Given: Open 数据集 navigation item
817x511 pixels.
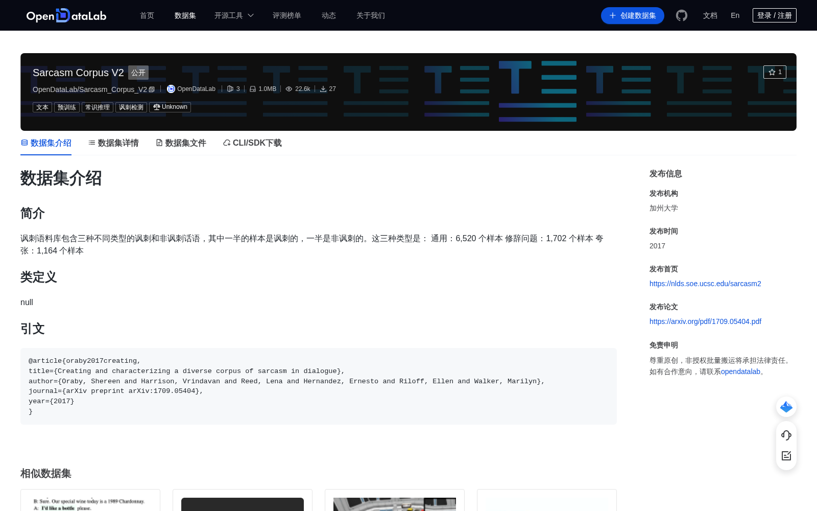Looking at the screenshot, I should (185, 15).
